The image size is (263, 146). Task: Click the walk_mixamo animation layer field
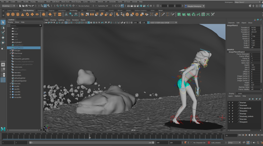pos(217,143)
